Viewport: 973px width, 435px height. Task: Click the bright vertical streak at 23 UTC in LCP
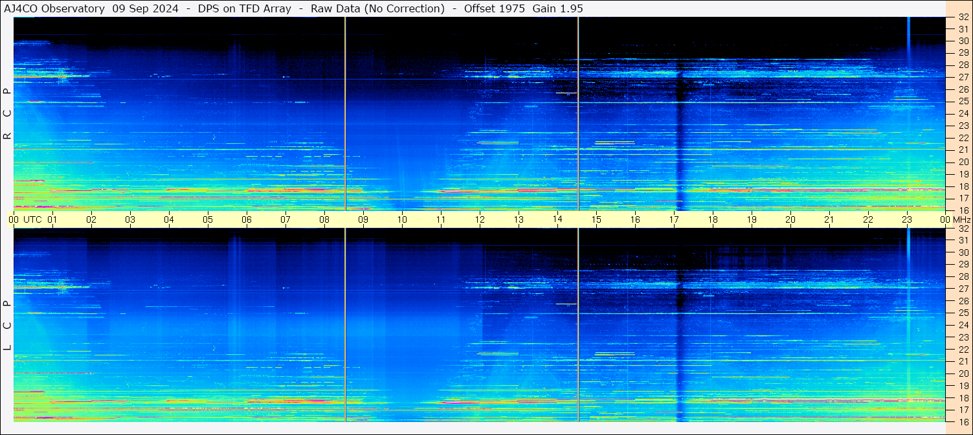point(908,311)
